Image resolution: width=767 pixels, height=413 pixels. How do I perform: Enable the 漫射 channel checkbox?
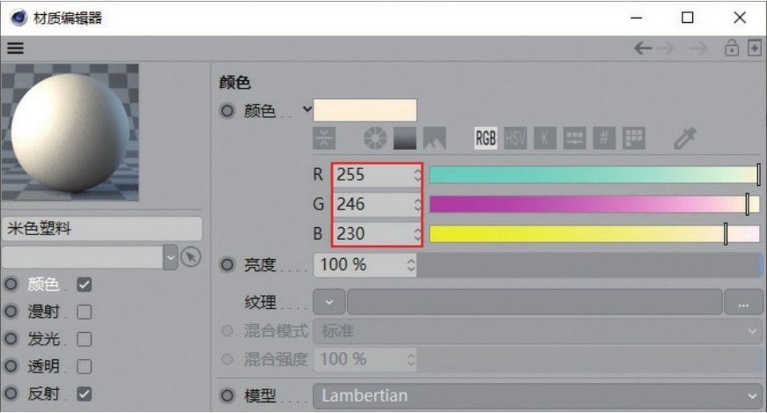[85, 313]
